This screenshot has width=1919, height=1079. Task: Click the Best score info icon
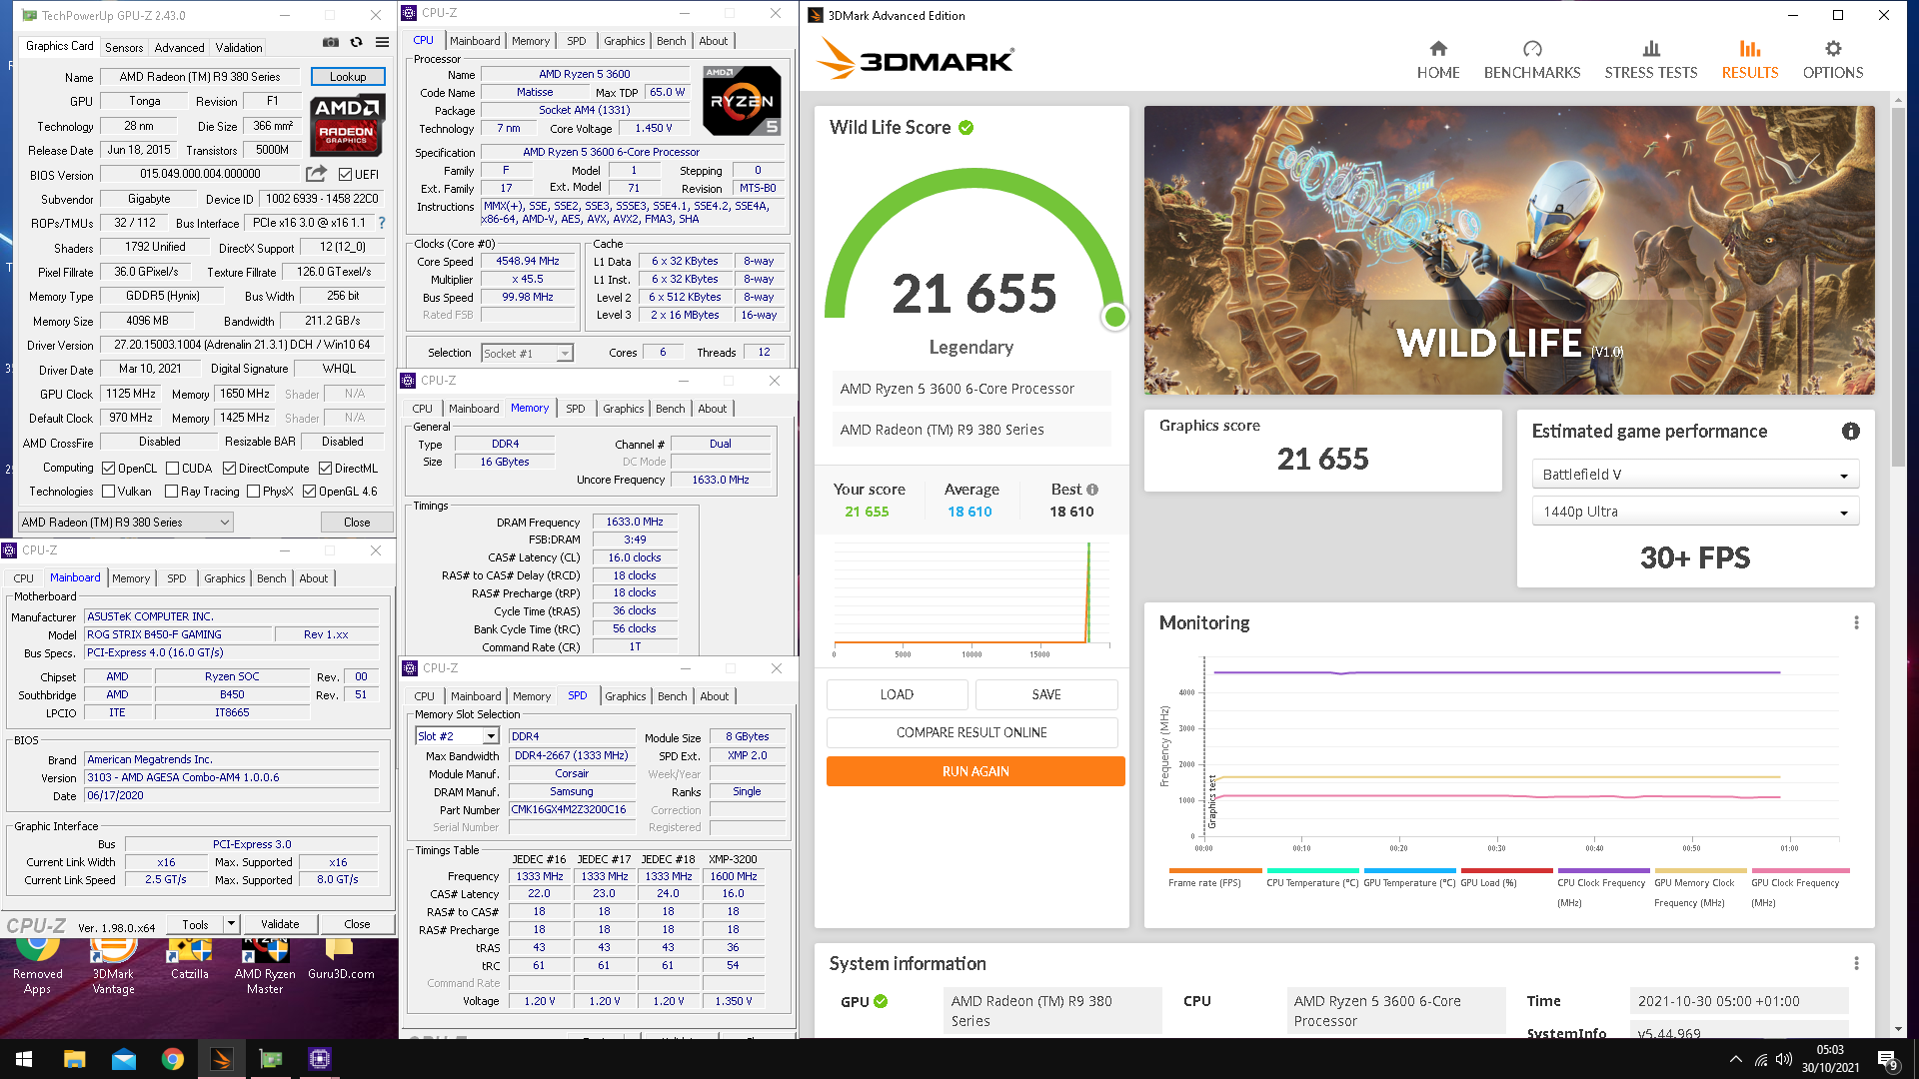pyautogui.click(x=1092, y=490)
